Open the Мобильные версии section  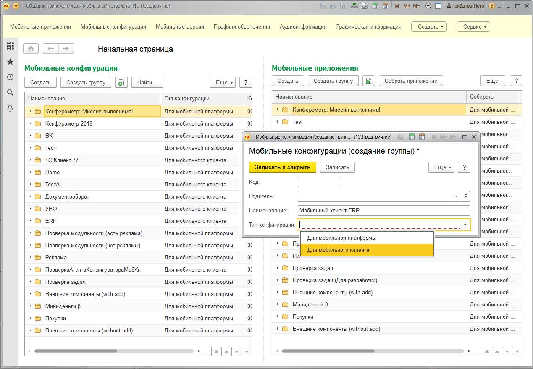[180, 27]
